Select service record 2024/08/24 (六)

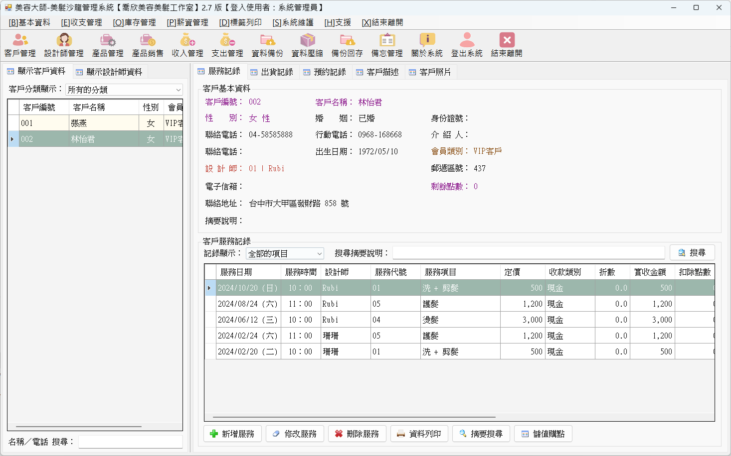[x=459, y=304]
